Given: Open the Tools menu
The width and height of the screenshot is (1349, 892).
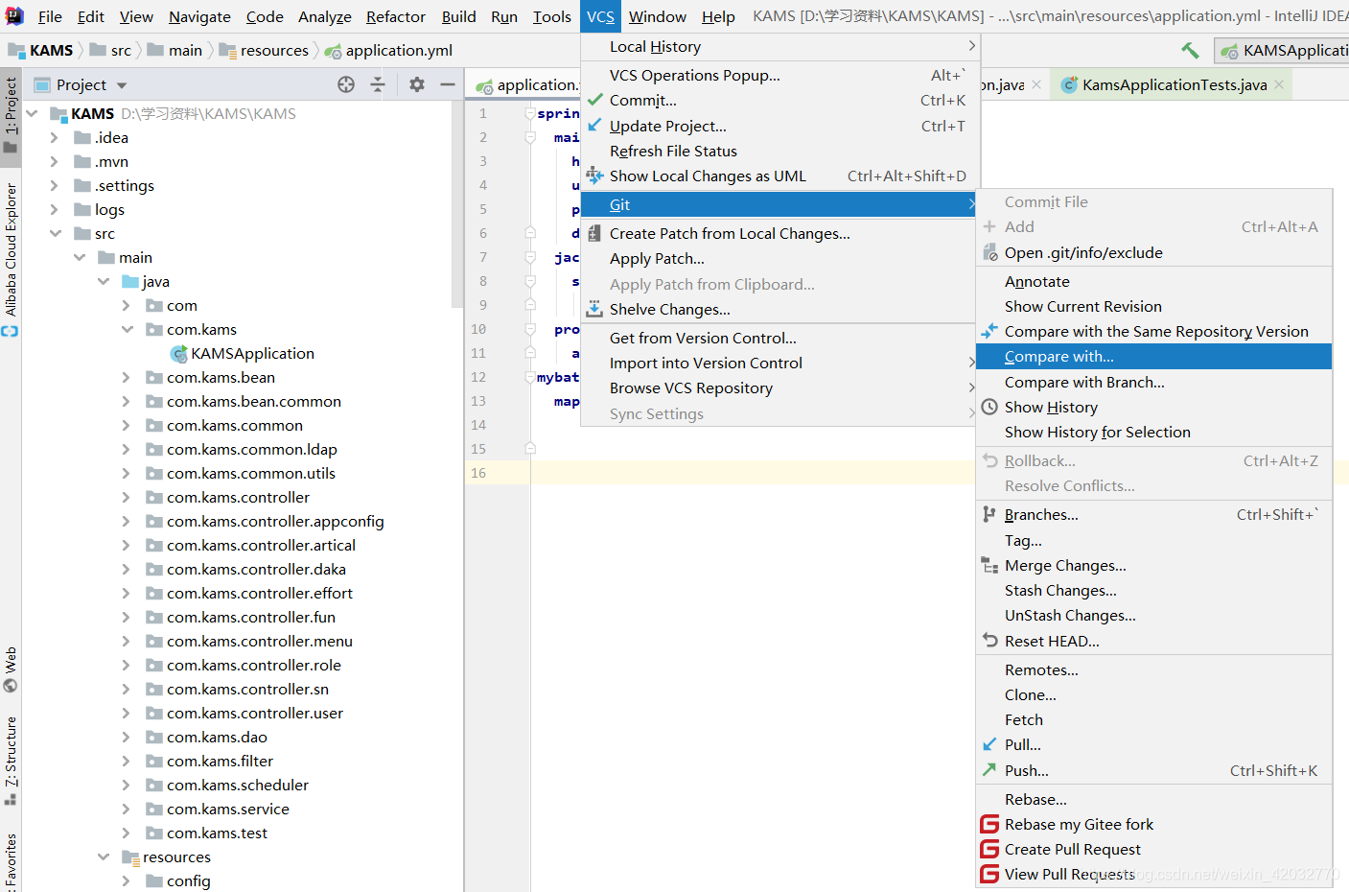Looking at the screenshot, I should [x=551, y=16].
